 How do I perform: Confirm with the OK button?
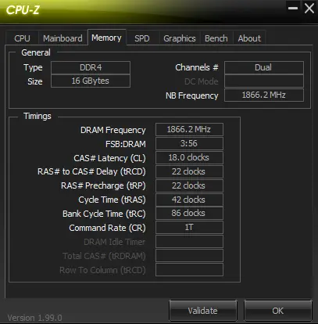point(278,311)
